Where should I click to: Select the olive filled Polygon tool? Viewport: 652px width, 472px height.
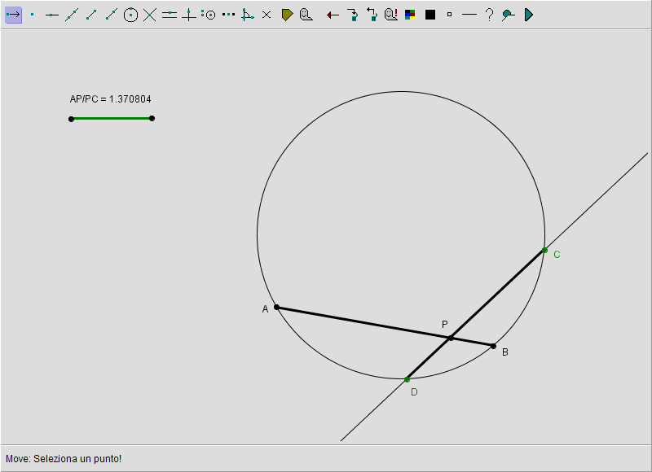287,15
